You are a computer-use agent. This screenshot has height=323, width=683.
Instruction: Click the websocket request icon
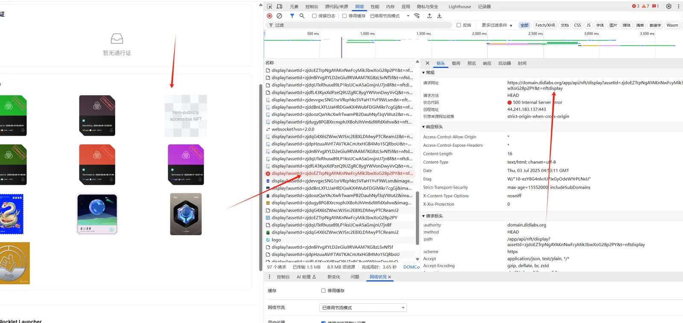[x=268, y=129]
